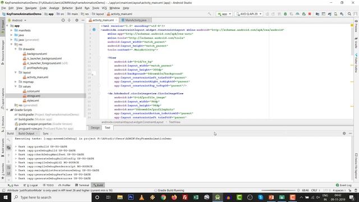Open the VCS menu

click(104, 8)
